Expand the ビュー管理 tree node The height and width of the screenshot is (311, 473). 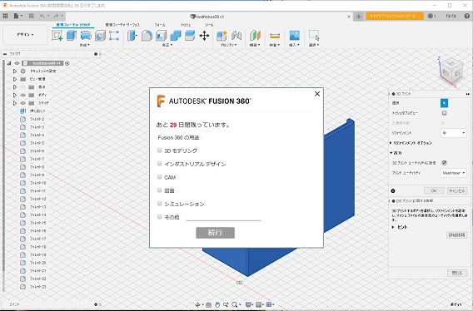[14, 79]
